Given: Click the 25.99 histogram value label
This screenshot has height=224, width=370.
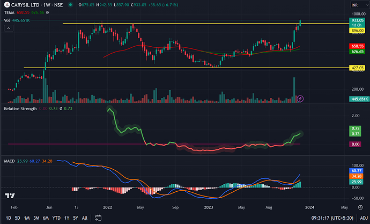Looking at the screenshot, I should (x=356, y=182).
